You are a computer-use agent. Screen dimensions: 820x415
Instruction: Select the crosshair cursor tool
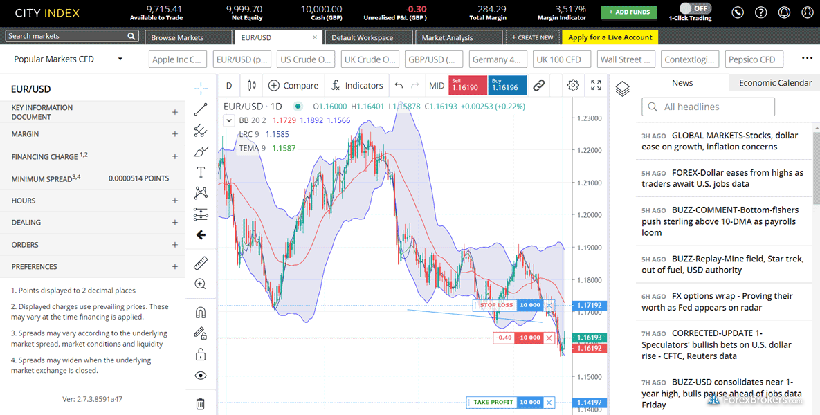tap(201, 89)
